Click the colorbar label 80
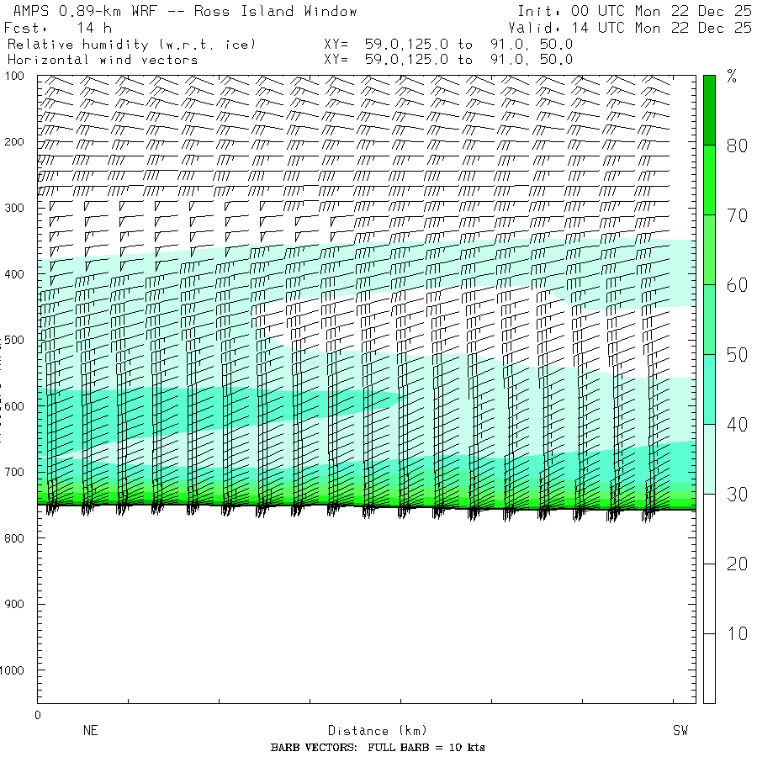757x757 pixels. click(x=737, y=146)
